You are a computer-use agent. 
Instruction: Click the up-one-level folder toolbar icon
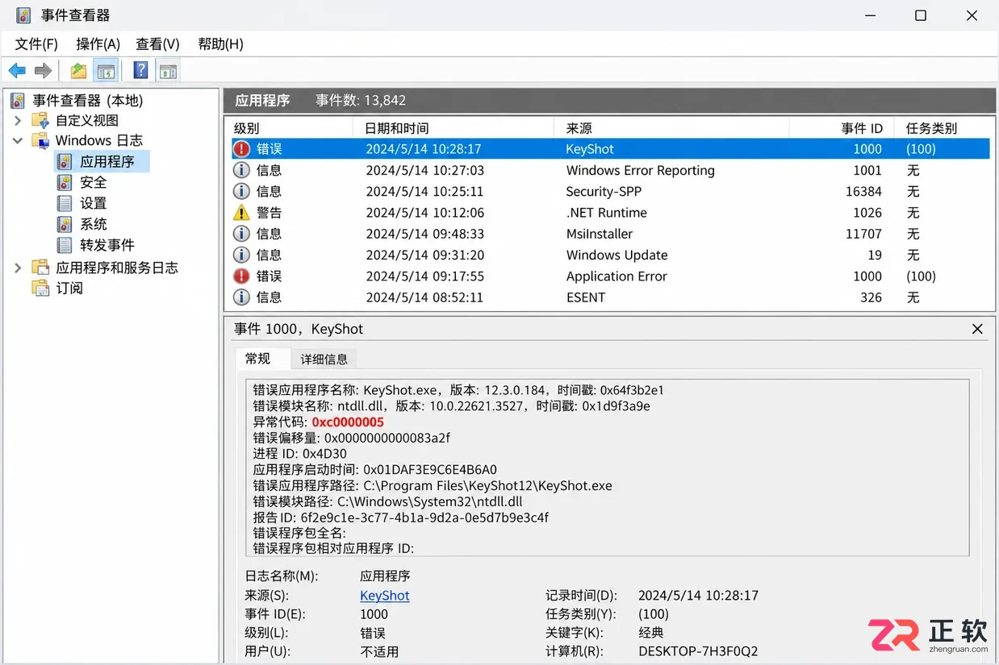[x=78, y=71]
